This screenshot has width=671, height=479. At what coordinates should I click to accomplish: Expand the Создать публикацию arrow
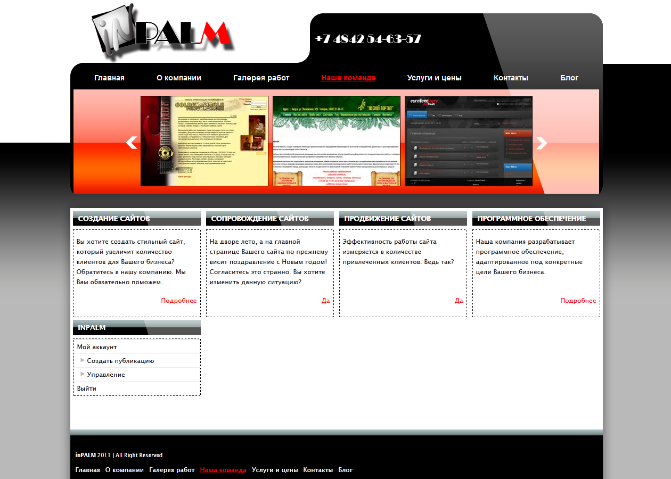tap(83, 360)
